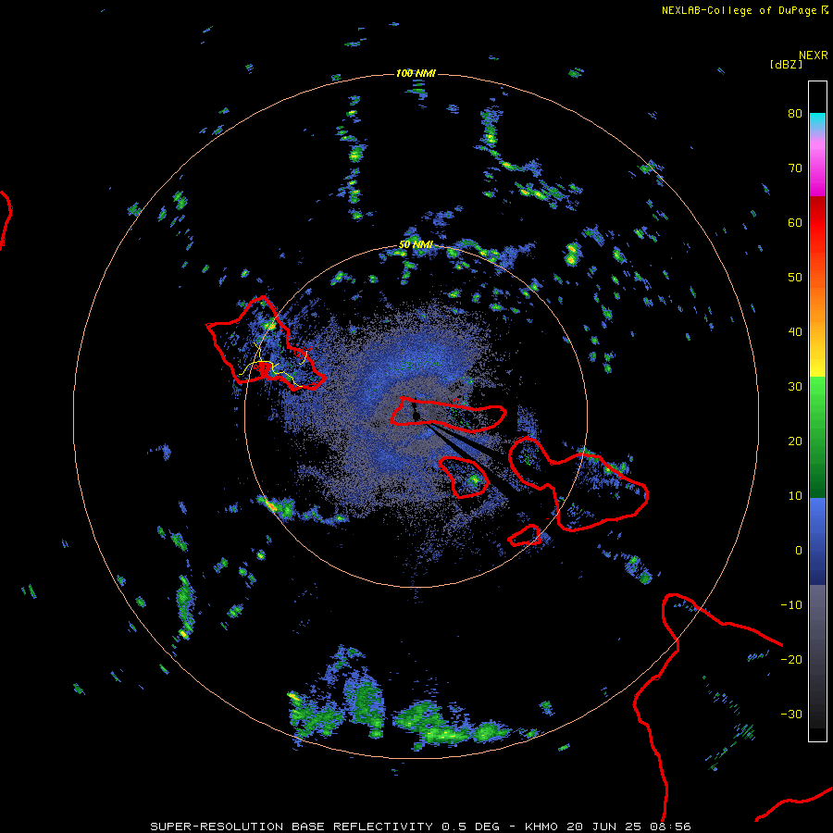Select the 50 NMI range ring label
The width and height of the screenshot is (833, 833).
click(416, 245)
